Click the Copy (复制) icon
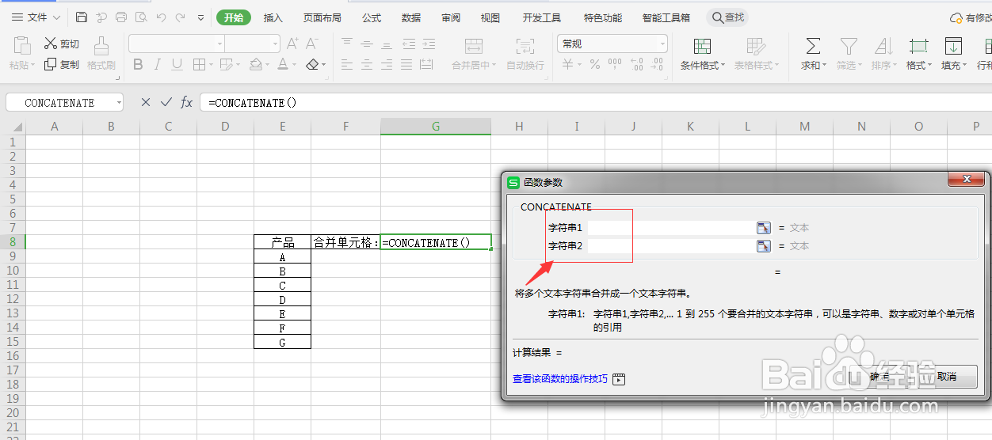Screen dimensions: 992x440 pyautogui.click(x=51, y=64)
